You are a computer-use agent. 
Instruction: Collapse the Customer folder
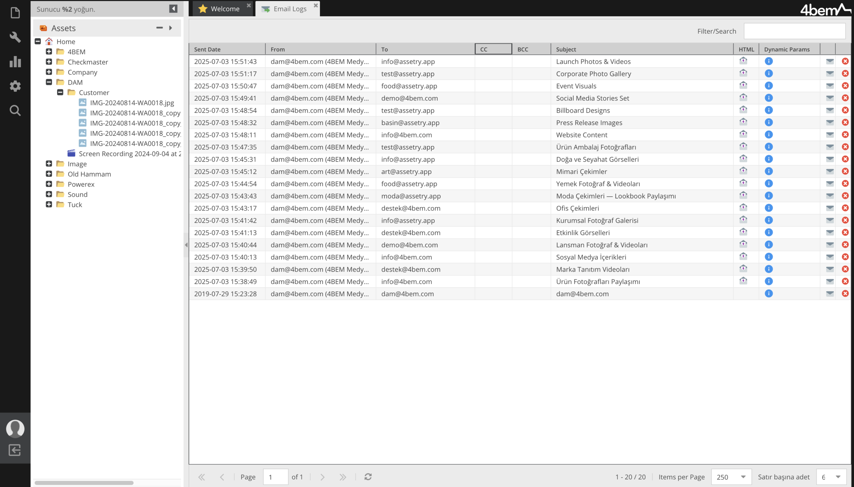click(60, 92)
